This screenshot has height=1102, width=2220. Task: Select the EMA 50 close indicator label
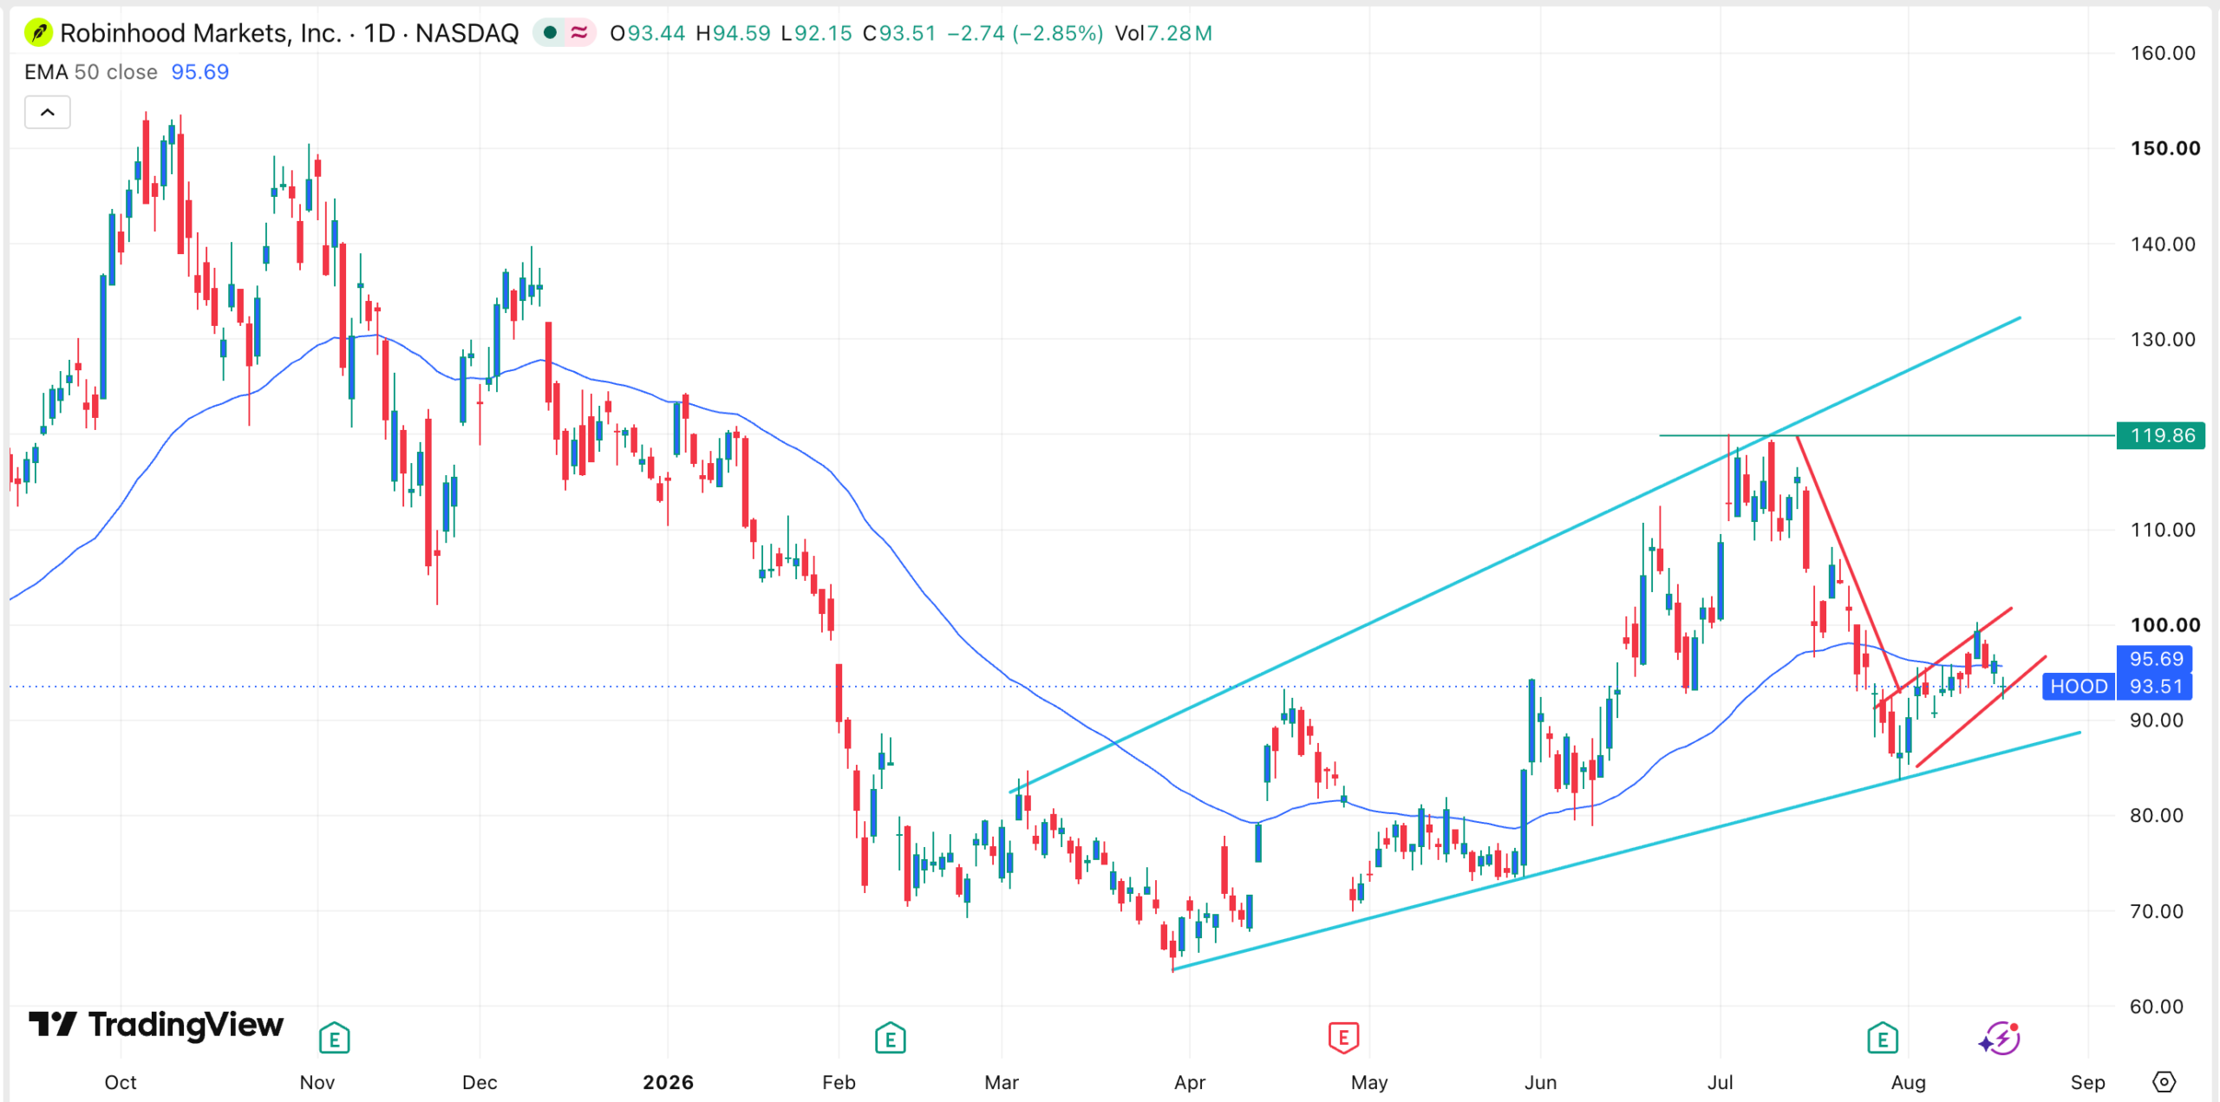click(x=91, y=72)
